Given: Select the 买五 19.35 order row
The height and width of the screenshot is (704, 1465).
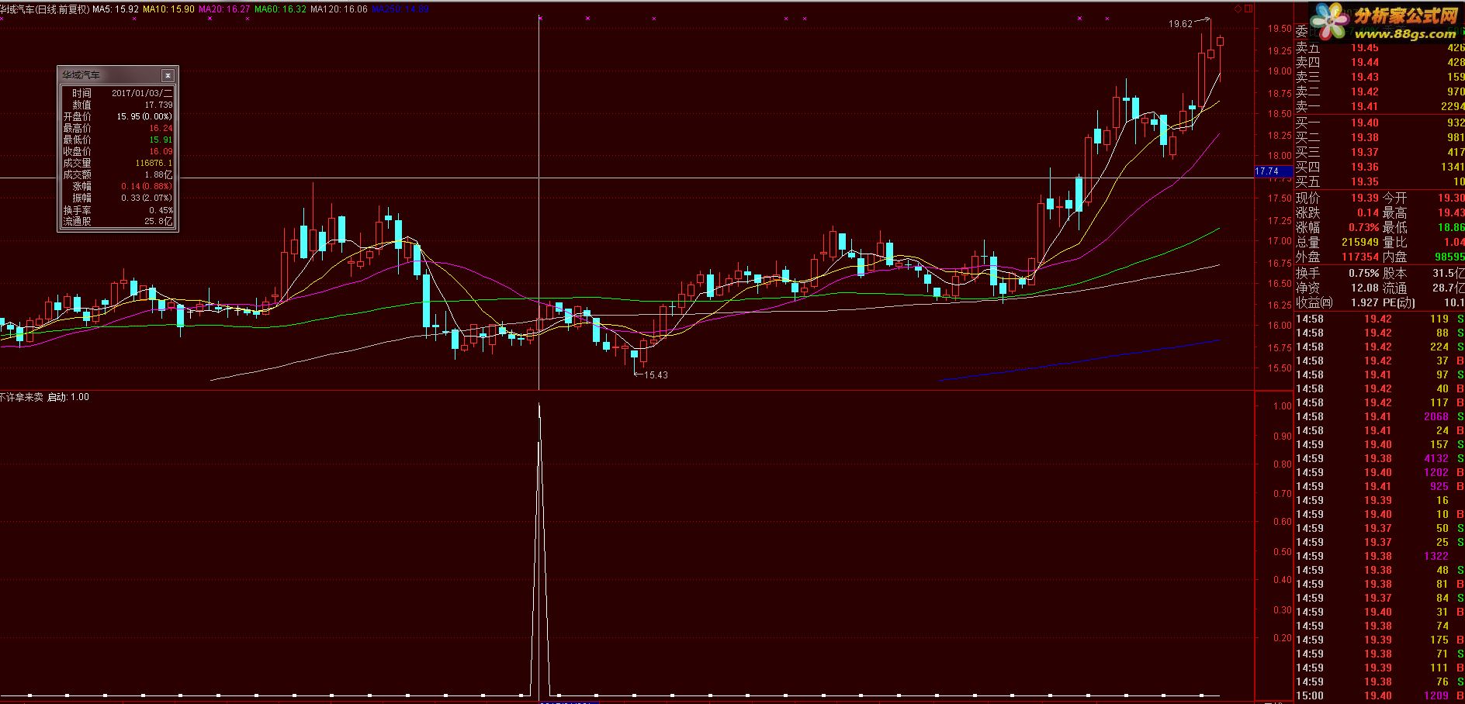Looking at the screenshot, I should [x=1380, y=181].
